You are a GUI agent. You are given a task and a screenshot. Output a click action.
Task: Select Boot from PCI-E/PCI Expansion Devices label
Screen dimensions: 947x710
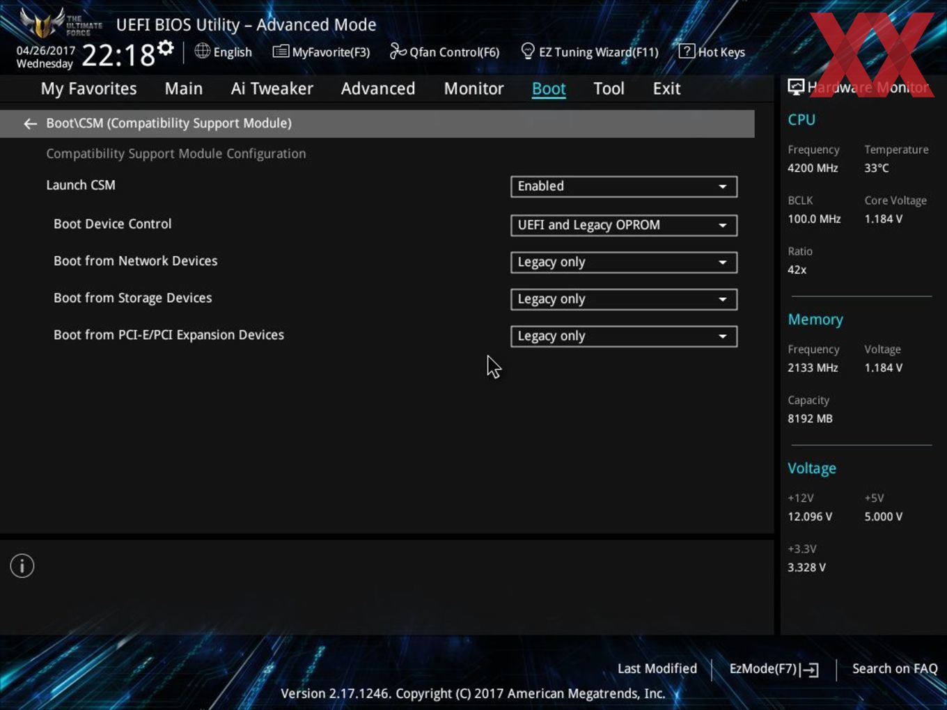pyautogui.click(x=169, y=335)
